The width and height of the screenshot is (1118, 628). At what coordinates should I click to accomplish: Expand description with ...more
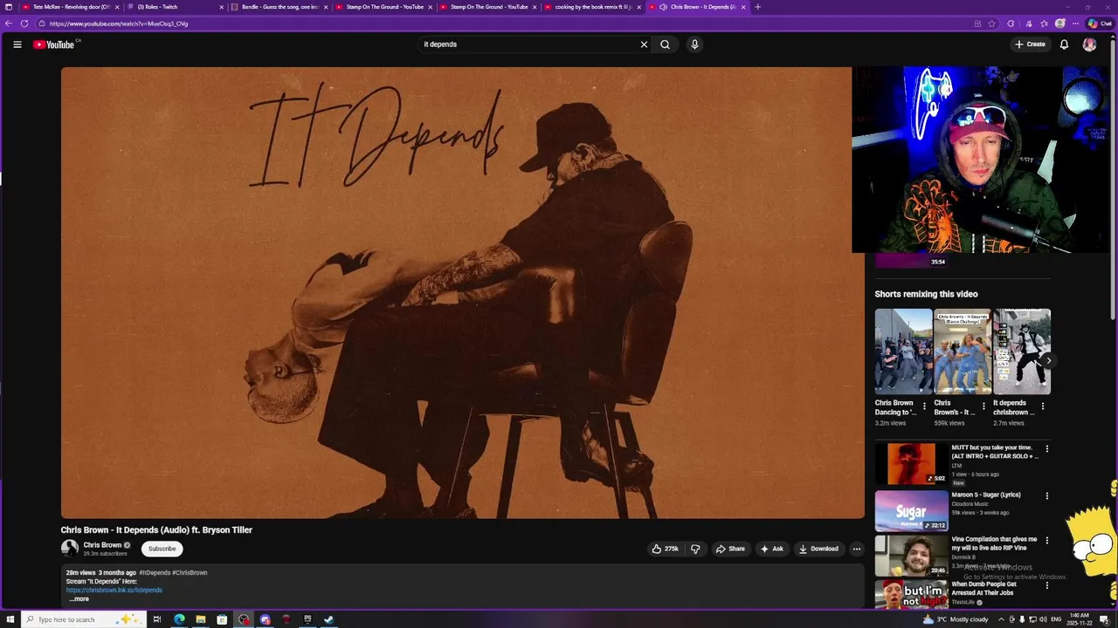tap(79, 599)
